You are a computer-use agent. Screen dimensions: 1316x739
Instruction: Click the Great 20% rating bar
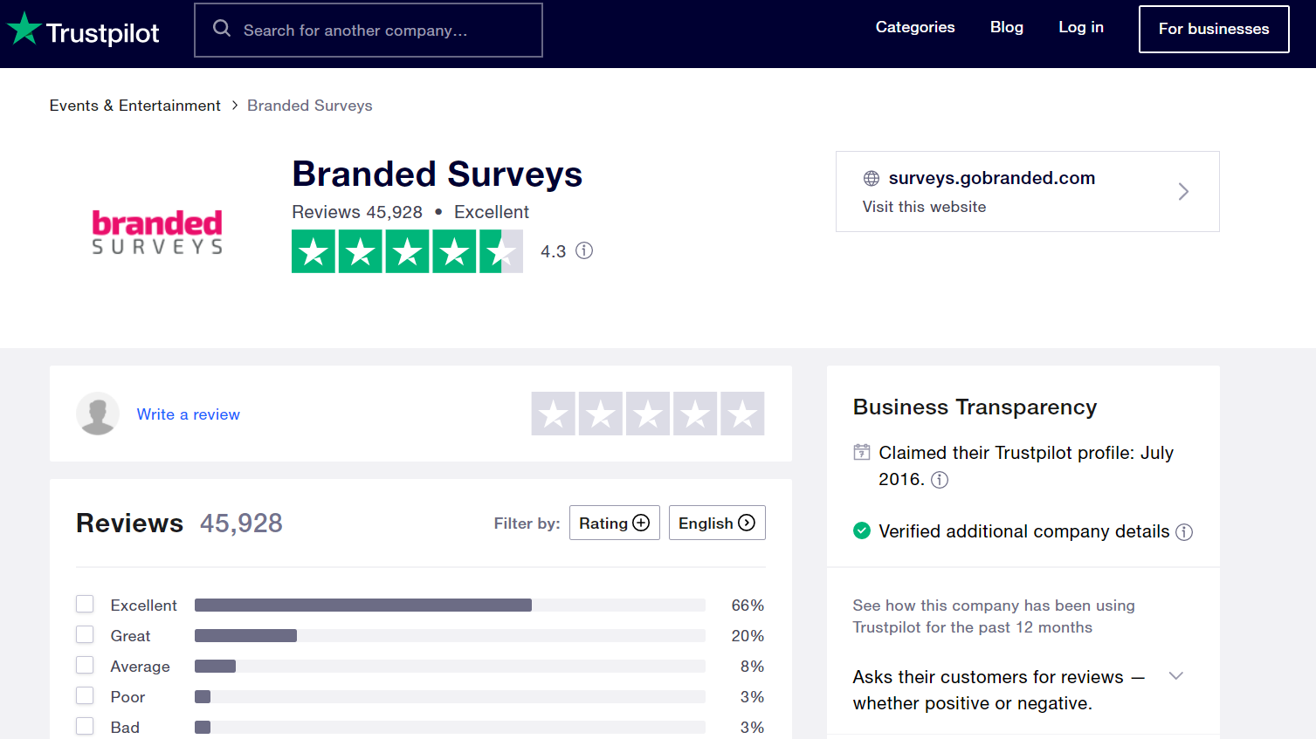pyautogui.click(x=450, y=636)
